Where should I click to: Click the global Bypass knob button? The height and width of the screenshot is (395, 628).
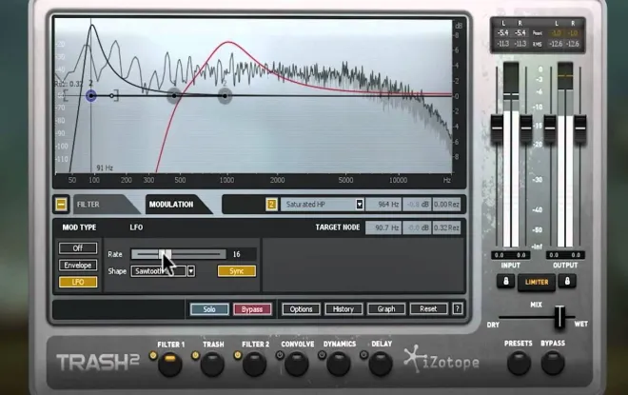(x=553, y=363)
